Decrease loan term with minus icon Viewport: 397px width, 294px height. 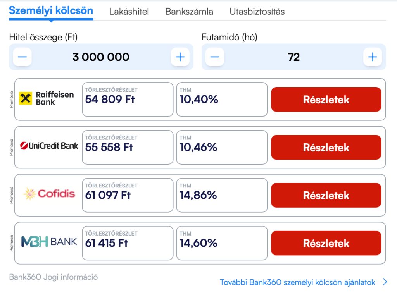(215, 57)
